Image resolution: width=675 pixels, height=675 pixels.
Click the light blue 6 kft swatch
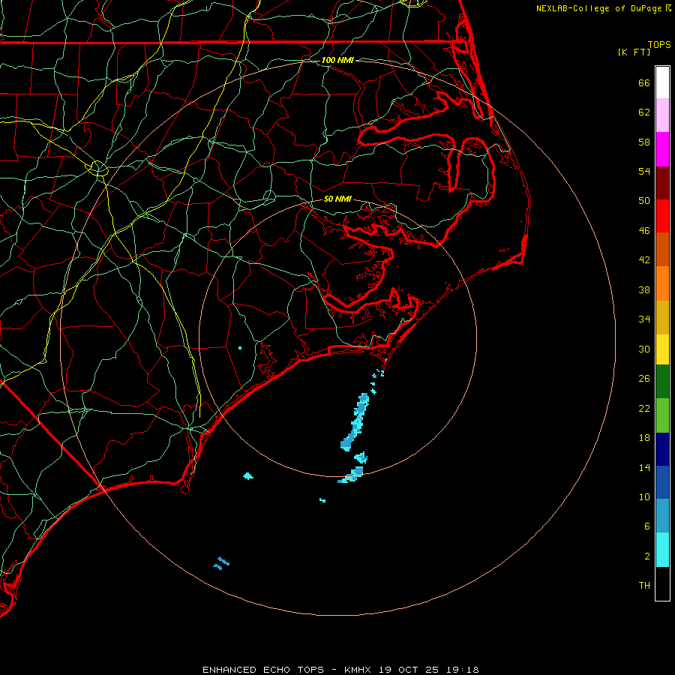pyautogui.click(x=662, y=516)
